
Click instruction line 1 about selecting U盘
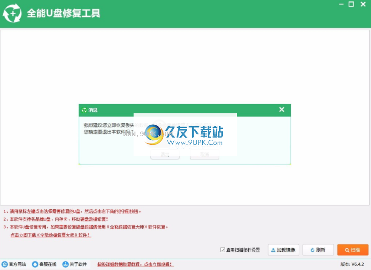pyautogui.click(x=72, y=212)
